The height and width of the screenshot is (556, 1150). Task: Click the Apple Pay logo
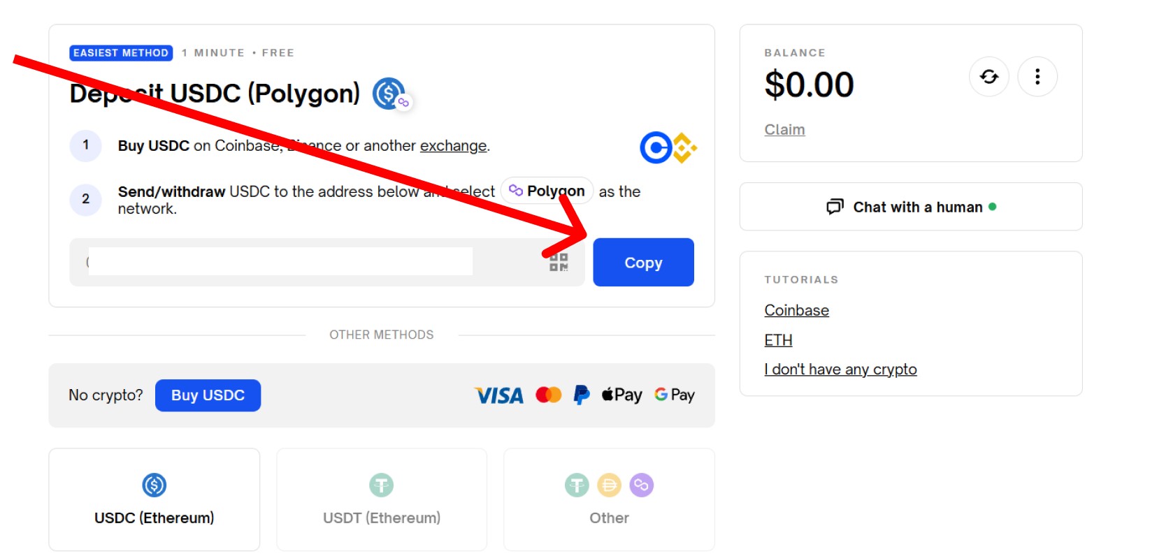[x=621, y=395]
